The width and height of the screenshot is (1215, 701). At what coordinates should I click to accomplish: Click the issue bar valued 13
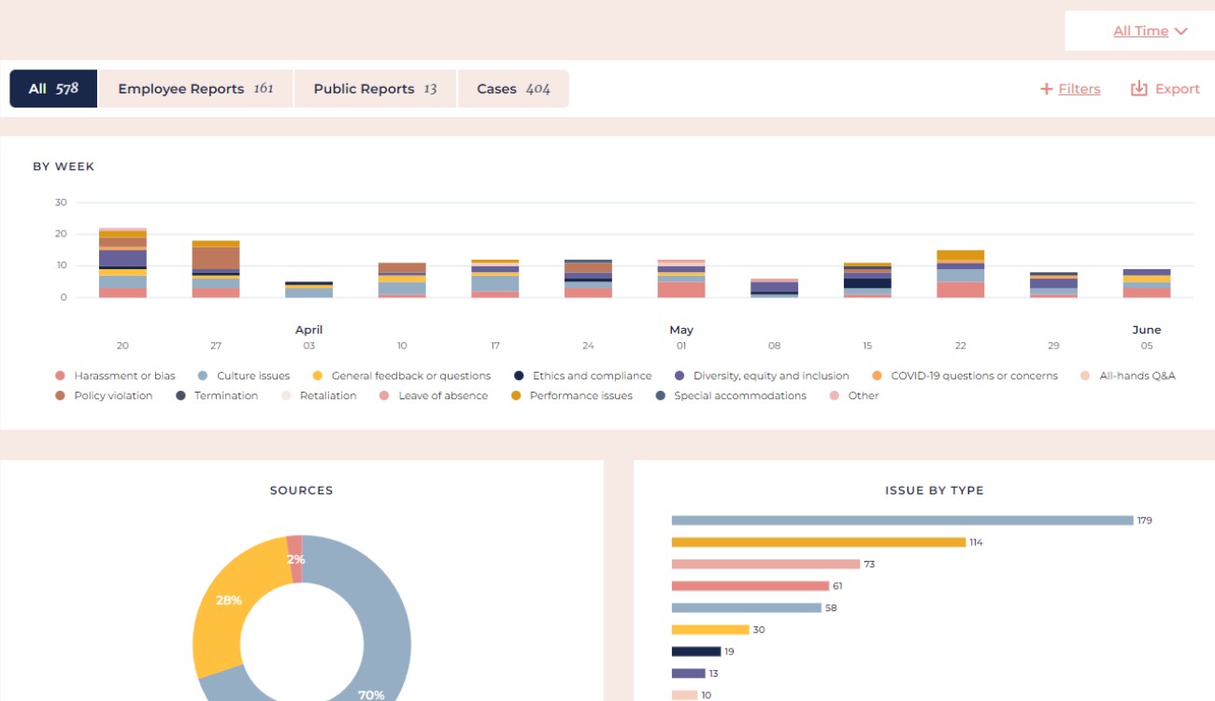coord(688,673)
